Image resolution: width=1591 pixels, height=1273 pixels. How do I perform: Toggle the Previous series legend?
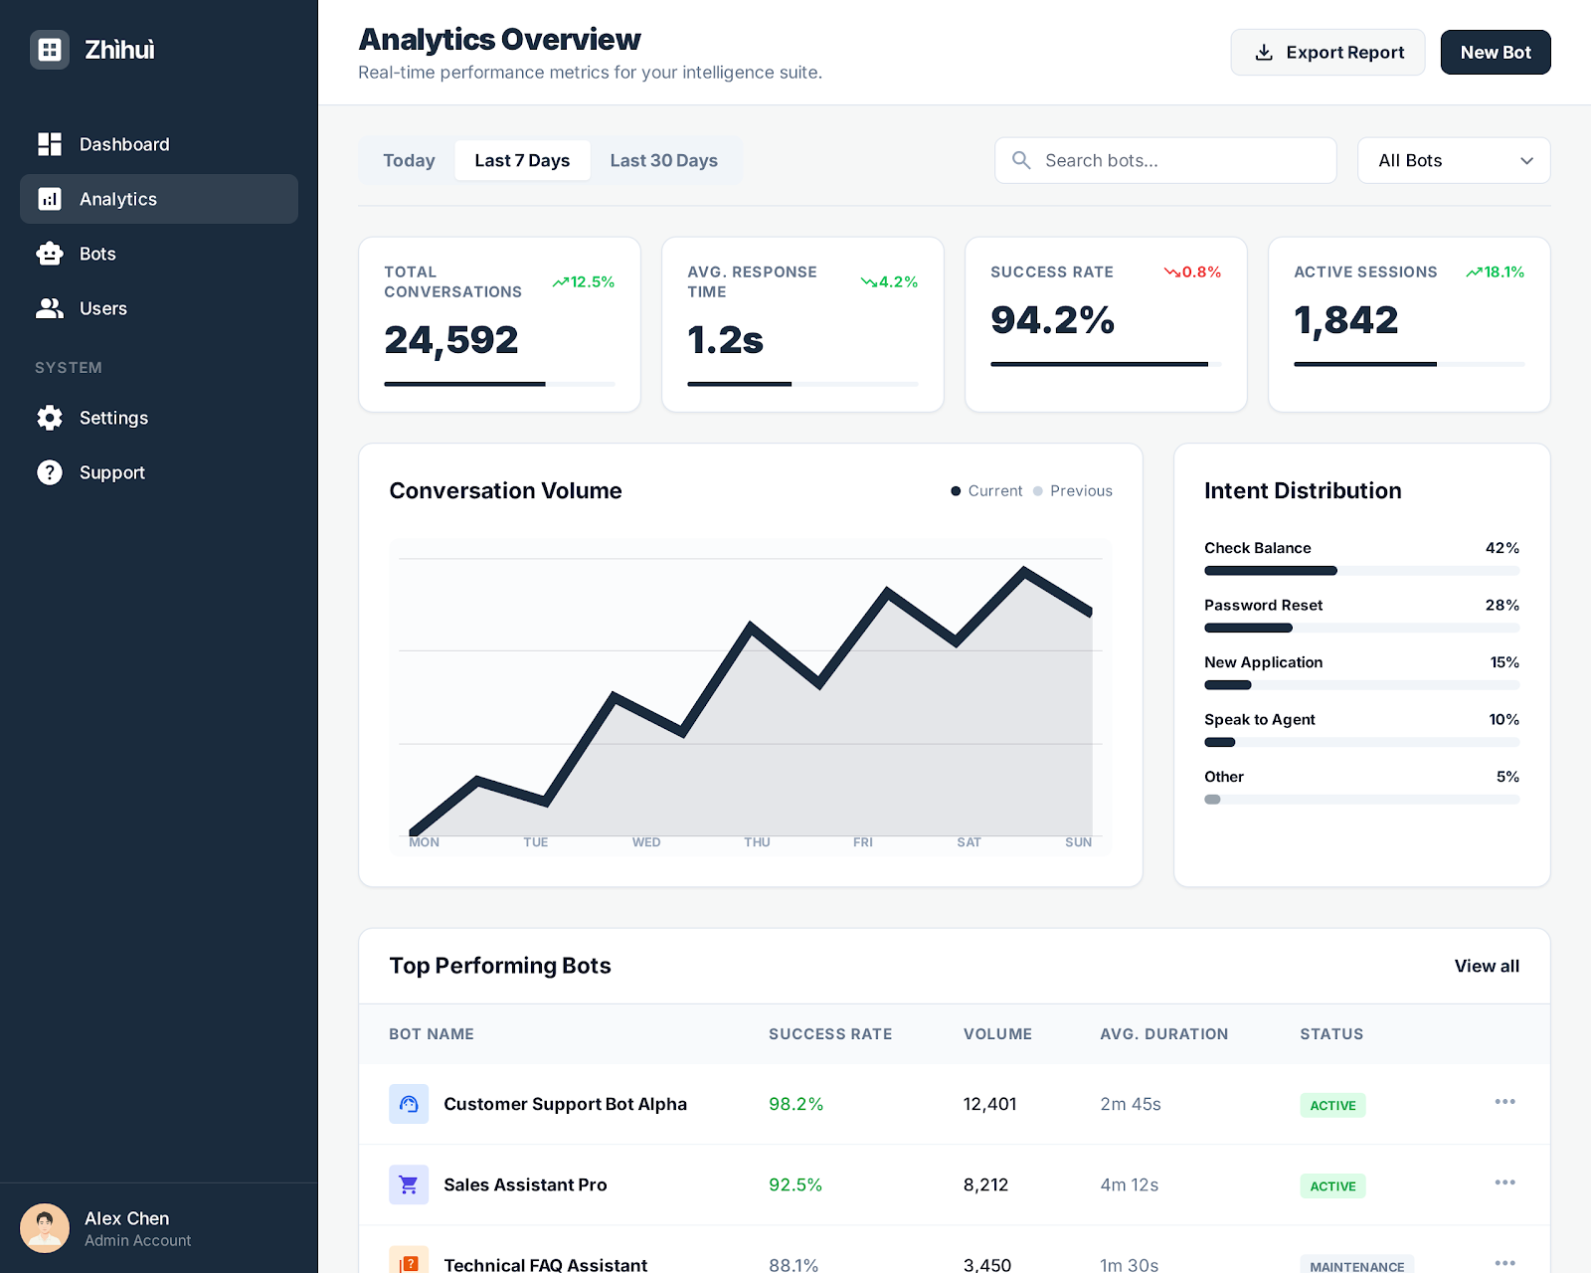point(1072,491)
